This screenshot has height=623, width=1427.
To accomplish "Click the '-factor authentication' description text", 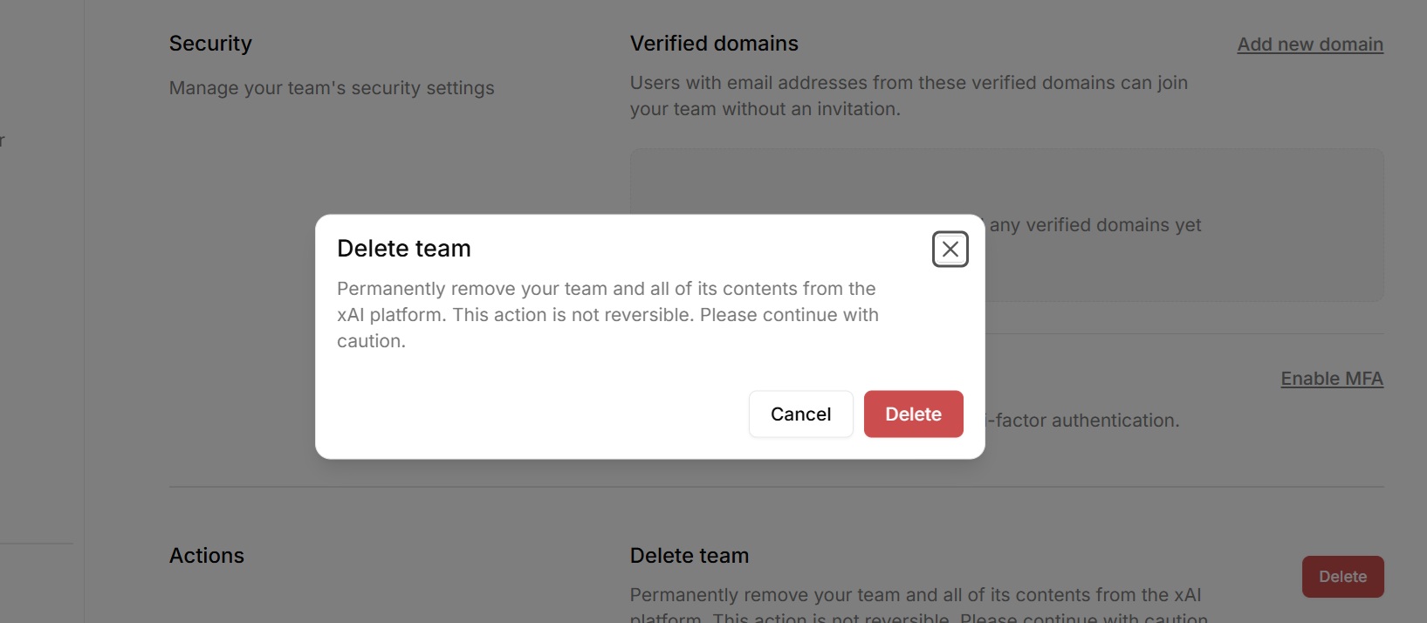I will (1083, 421).
